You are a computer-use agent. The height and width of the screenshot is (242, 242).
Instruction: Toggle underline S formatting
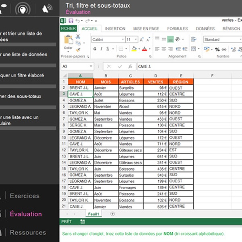[x=108, y=49]
